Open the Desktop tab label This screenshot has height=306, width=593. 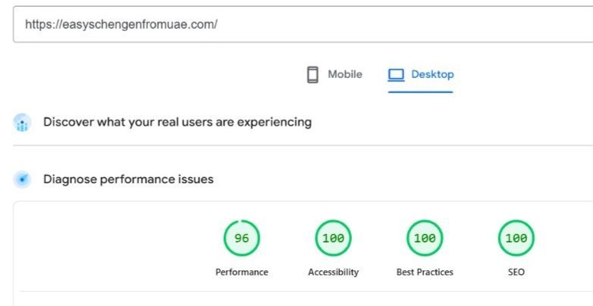(432, 75)
